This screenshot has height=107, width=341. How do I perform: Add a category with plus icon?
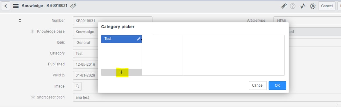121,72
